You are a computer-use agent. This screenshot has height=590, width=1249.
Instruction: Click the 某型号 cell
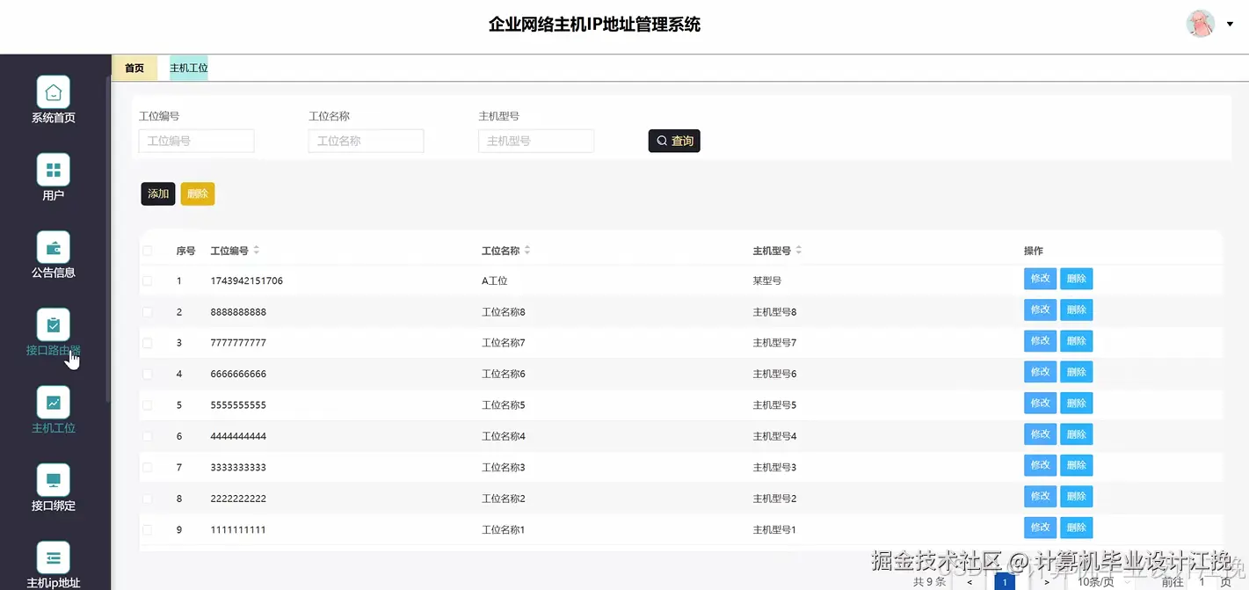coord(767,281)
